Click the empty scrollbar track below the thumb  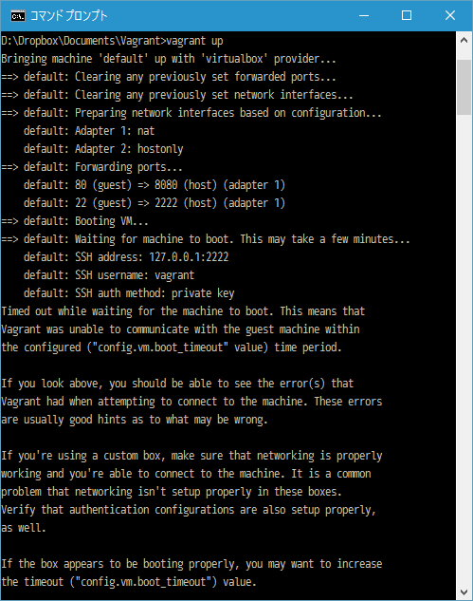point(464,349)
